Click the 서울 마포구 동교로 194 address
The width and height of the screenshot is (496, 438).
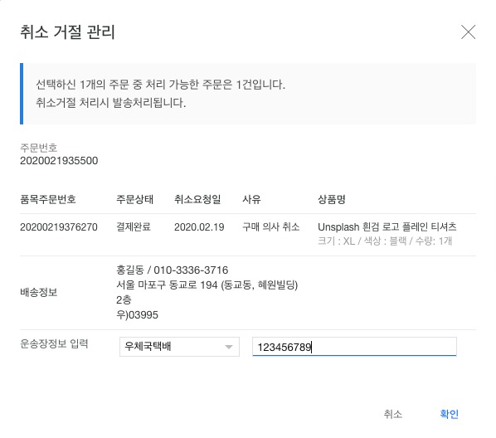tap(207, 285)
